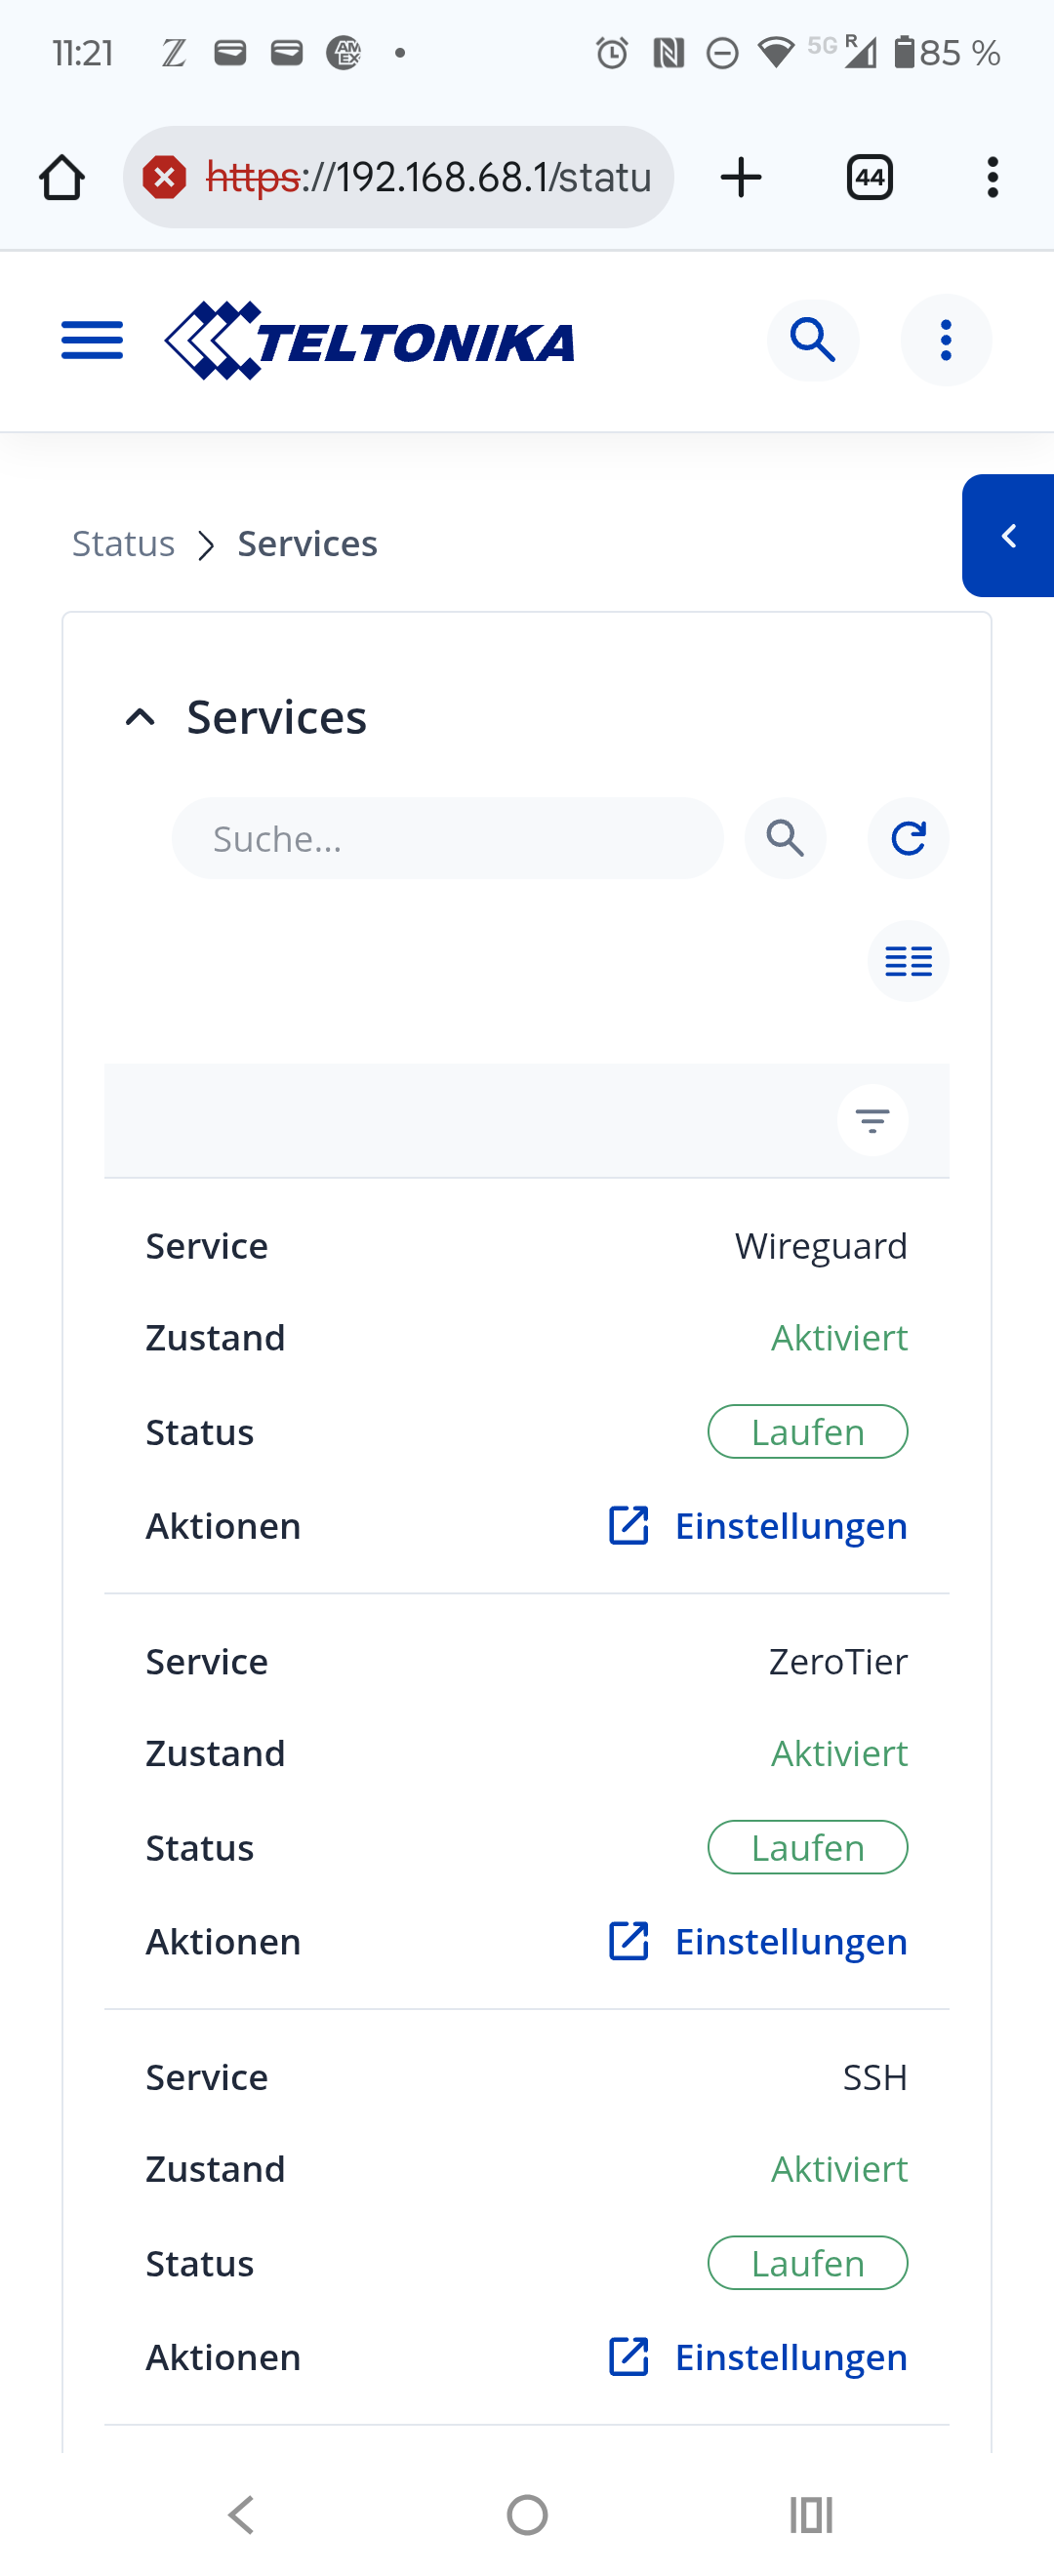Tap the browser home icon
This screenshot has height=2576, width=1054.
pos(62,178)
